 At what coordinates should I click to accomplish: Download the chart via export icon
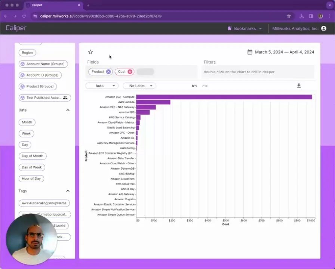pyautogui.click(x=298, y=86)
